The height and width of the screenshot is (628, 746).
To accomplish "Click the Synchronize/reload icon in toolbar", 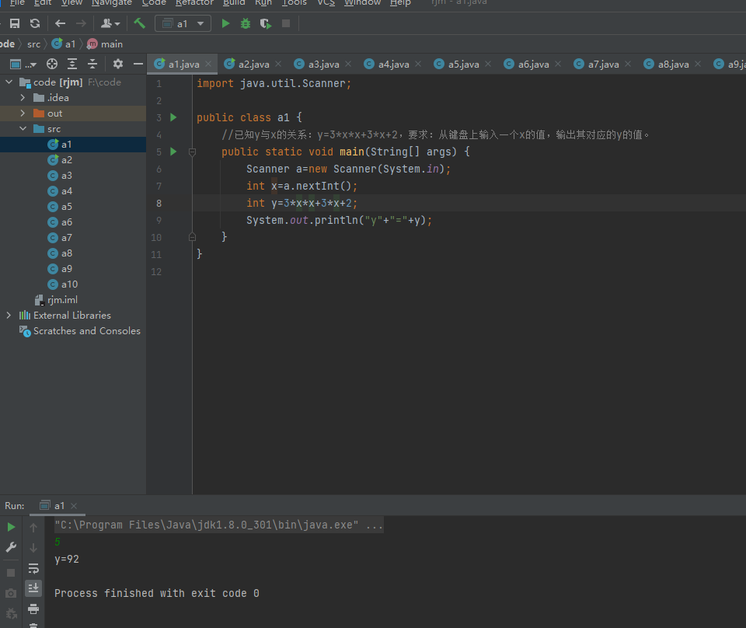I will tap(35, 23).
